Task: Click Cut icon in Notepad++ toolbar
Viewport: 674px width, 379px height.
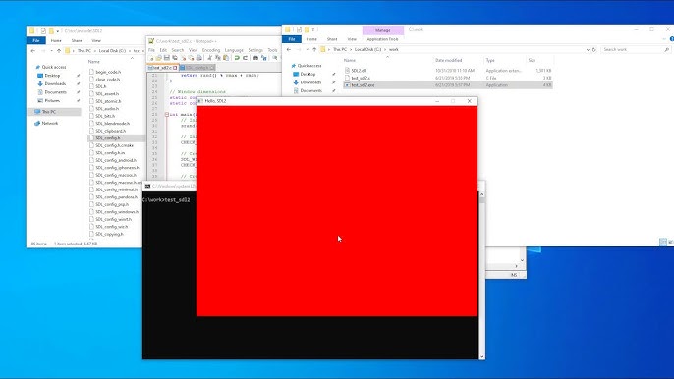Action: pyautogui.click(x=210, y=58)
